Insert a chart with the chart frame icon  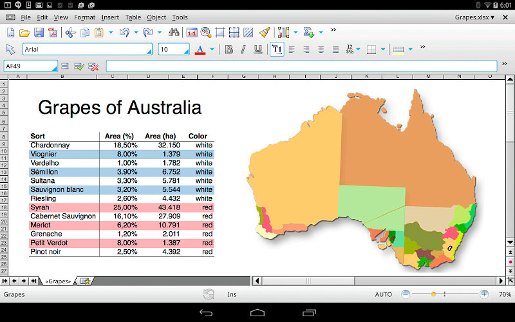point(283,32)
